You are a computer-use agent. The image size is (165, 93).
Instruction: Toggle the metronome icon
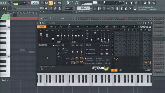pos(42,3)
